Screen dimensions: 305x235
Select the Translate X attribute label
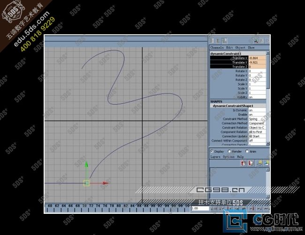(240, 58)
